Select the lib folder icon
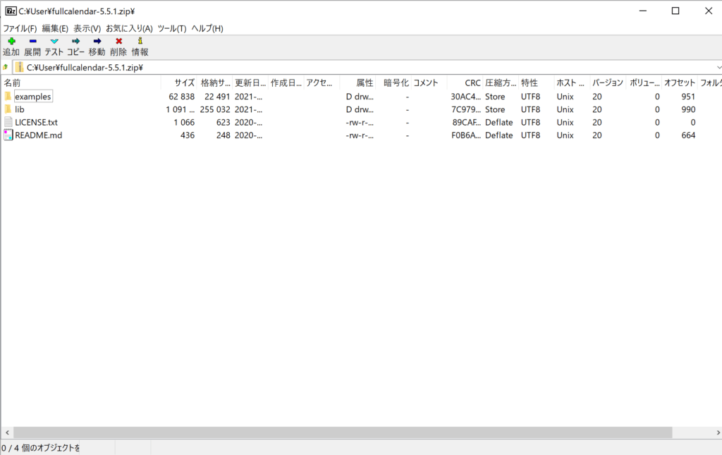This screenshot has width=722, height=455. [8, 109]
